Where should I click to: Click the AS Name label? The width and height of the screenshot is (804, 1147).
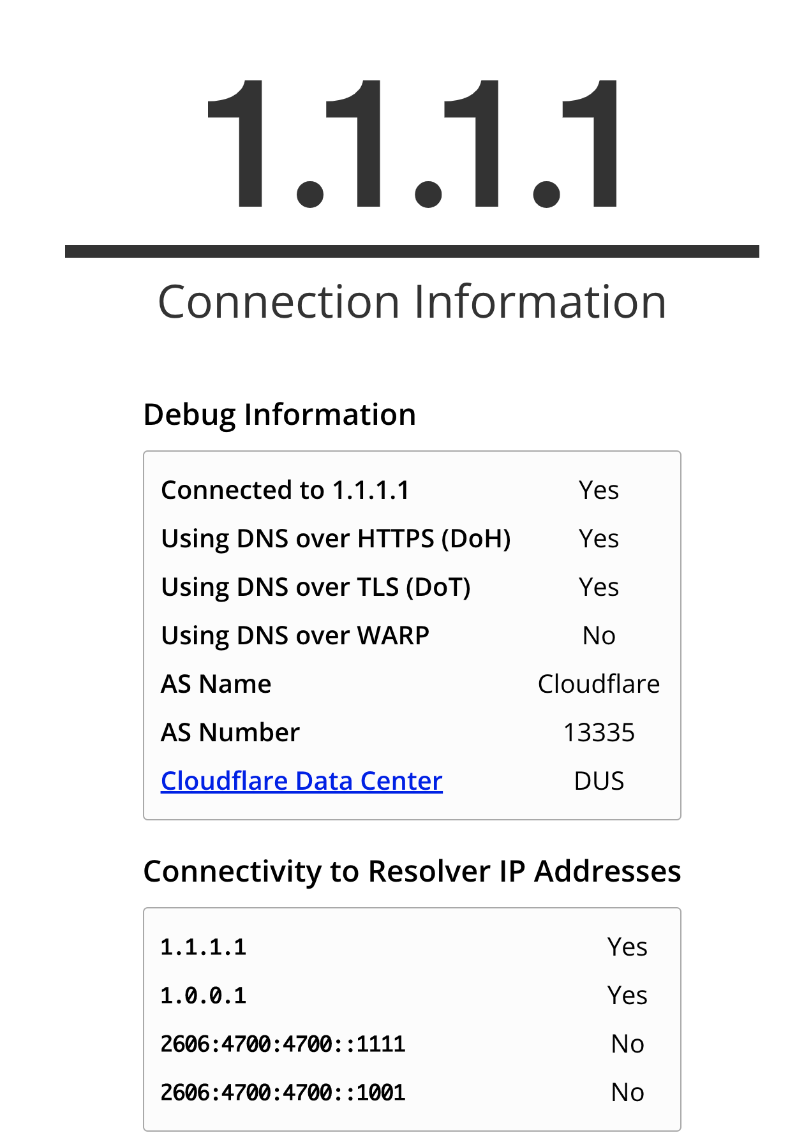[x=216, y=683]
